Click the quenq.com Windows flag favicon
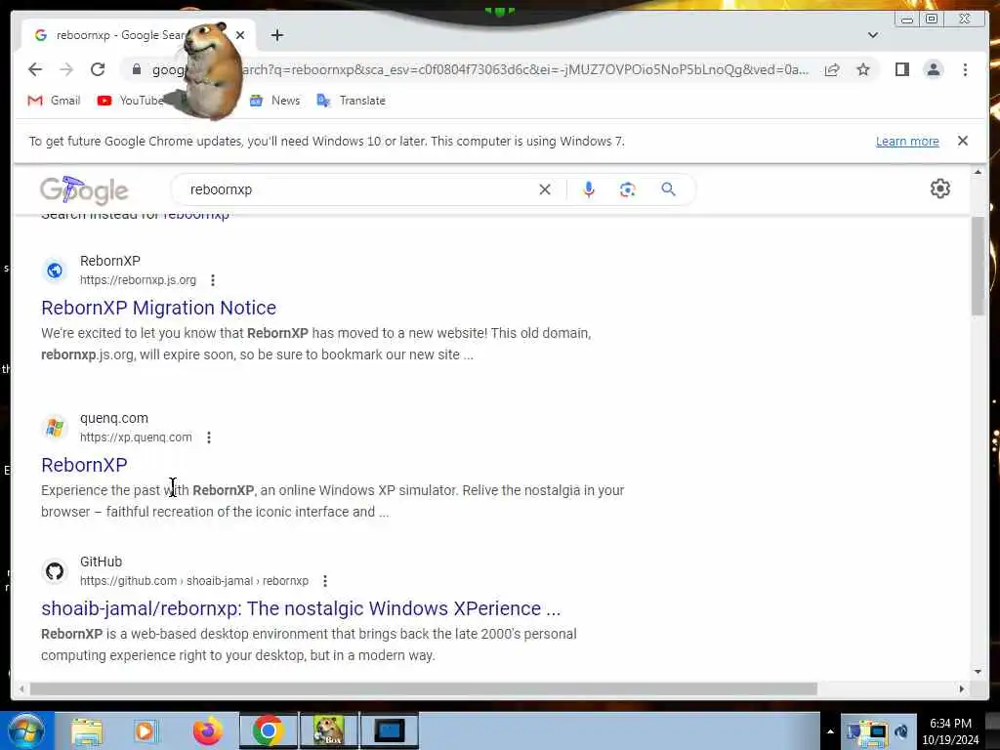The width and height of the screenshot is (1000, 750). 55,428
